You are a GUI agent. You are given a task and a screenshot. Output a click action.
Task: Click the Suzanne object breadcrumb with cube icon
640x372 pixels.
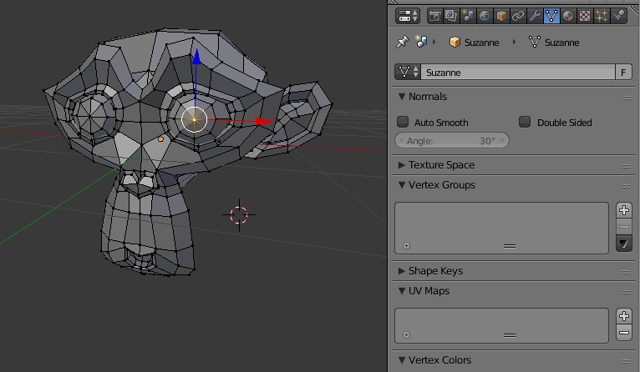pos(474,42)
